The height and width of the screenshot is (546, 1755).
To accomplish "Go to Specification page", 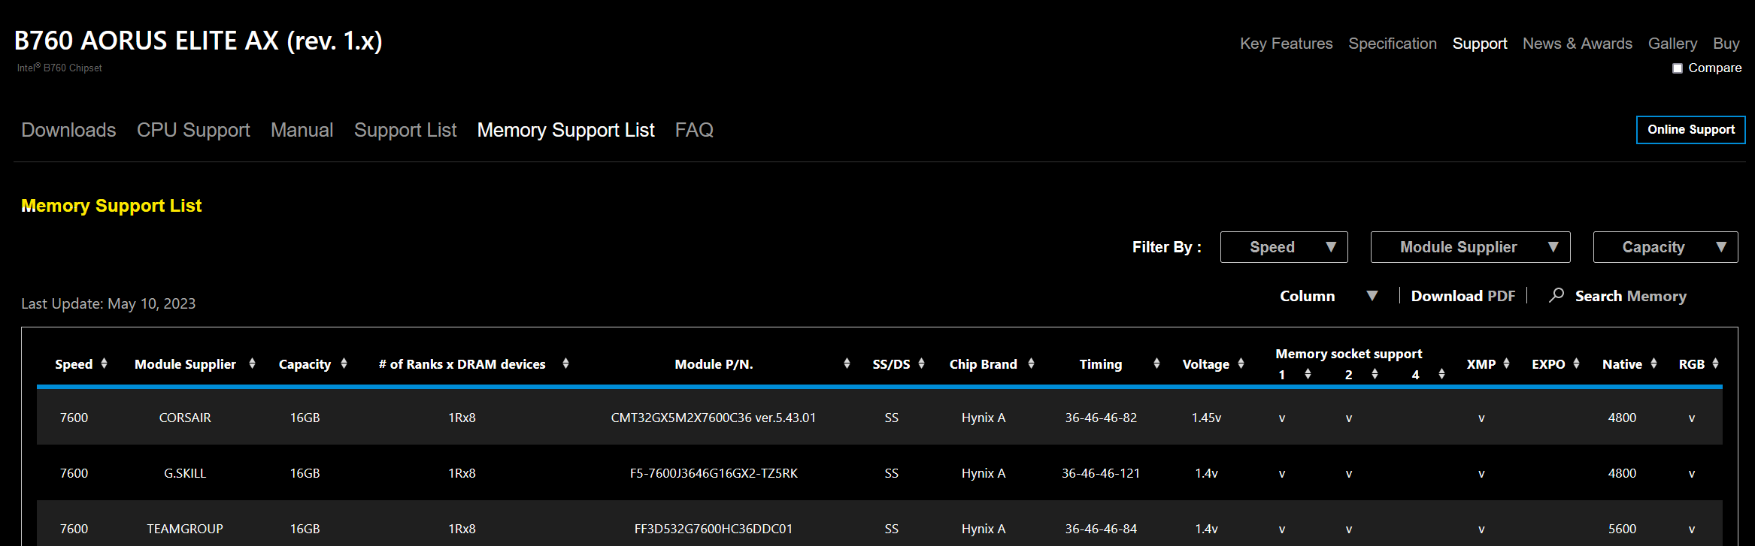I will tap(1392, 44).
